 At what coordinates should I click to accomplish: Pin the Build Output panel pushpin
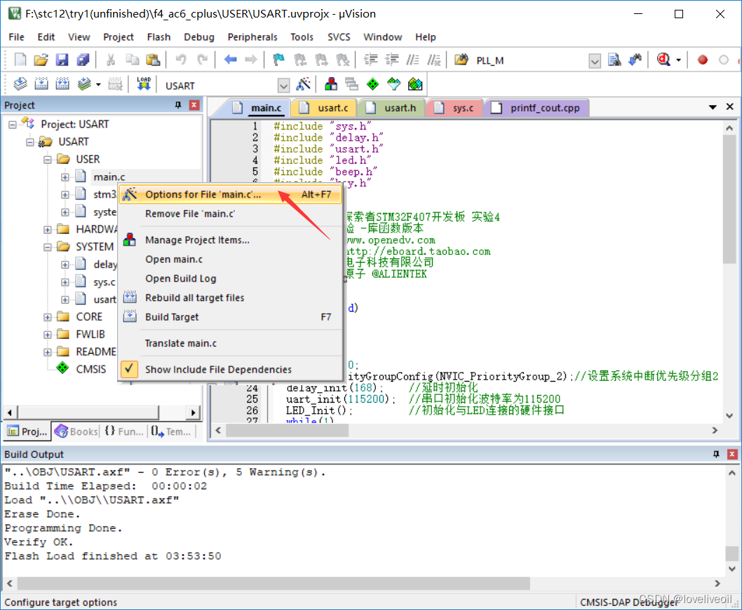pos(716,454)
